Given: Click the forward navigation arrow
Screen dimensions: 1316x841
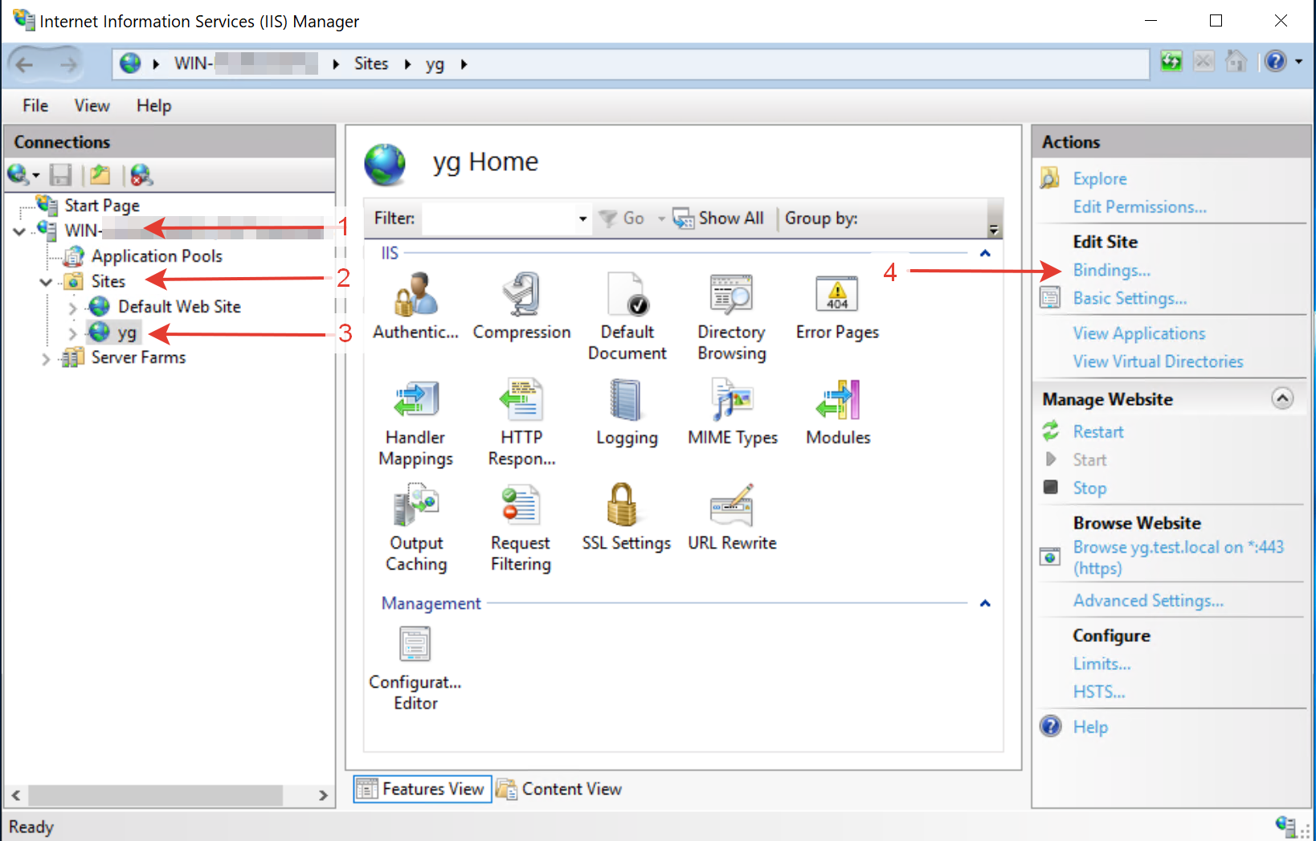Looking at the screenshot, I should pos(68,64).
